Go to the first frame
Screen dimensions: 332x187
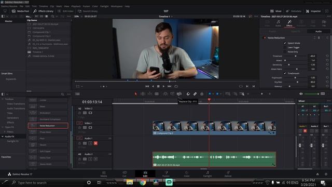point(147,86)
